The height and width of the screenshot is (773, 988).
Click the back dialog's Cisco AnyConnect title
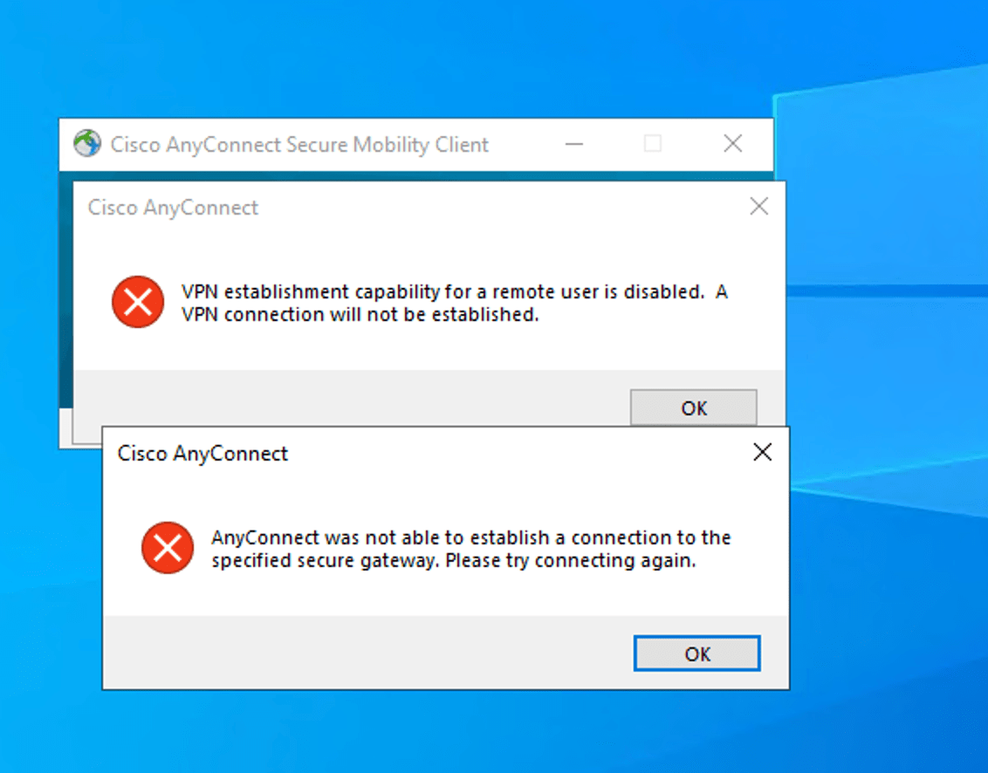pos(173,208)
